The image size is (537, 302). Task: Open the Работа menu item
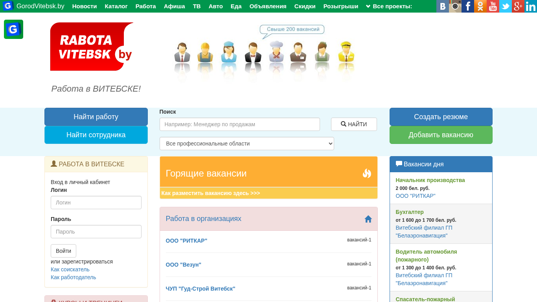(x=146, y=6)
